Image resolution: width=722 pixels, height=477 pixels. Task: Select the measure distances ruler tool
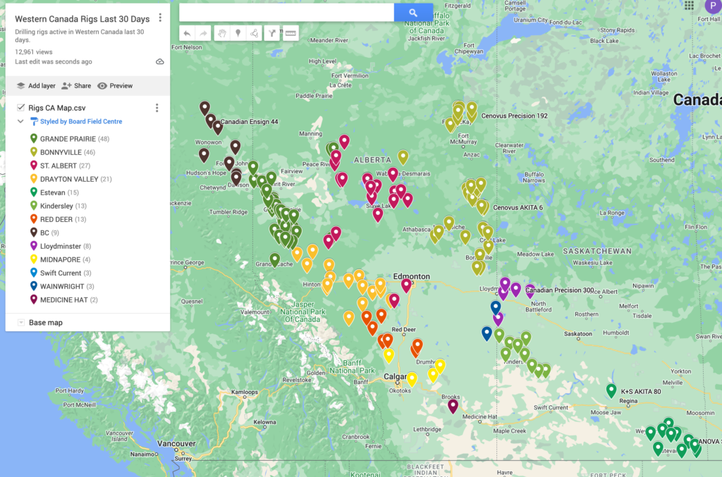coord(290,33)
